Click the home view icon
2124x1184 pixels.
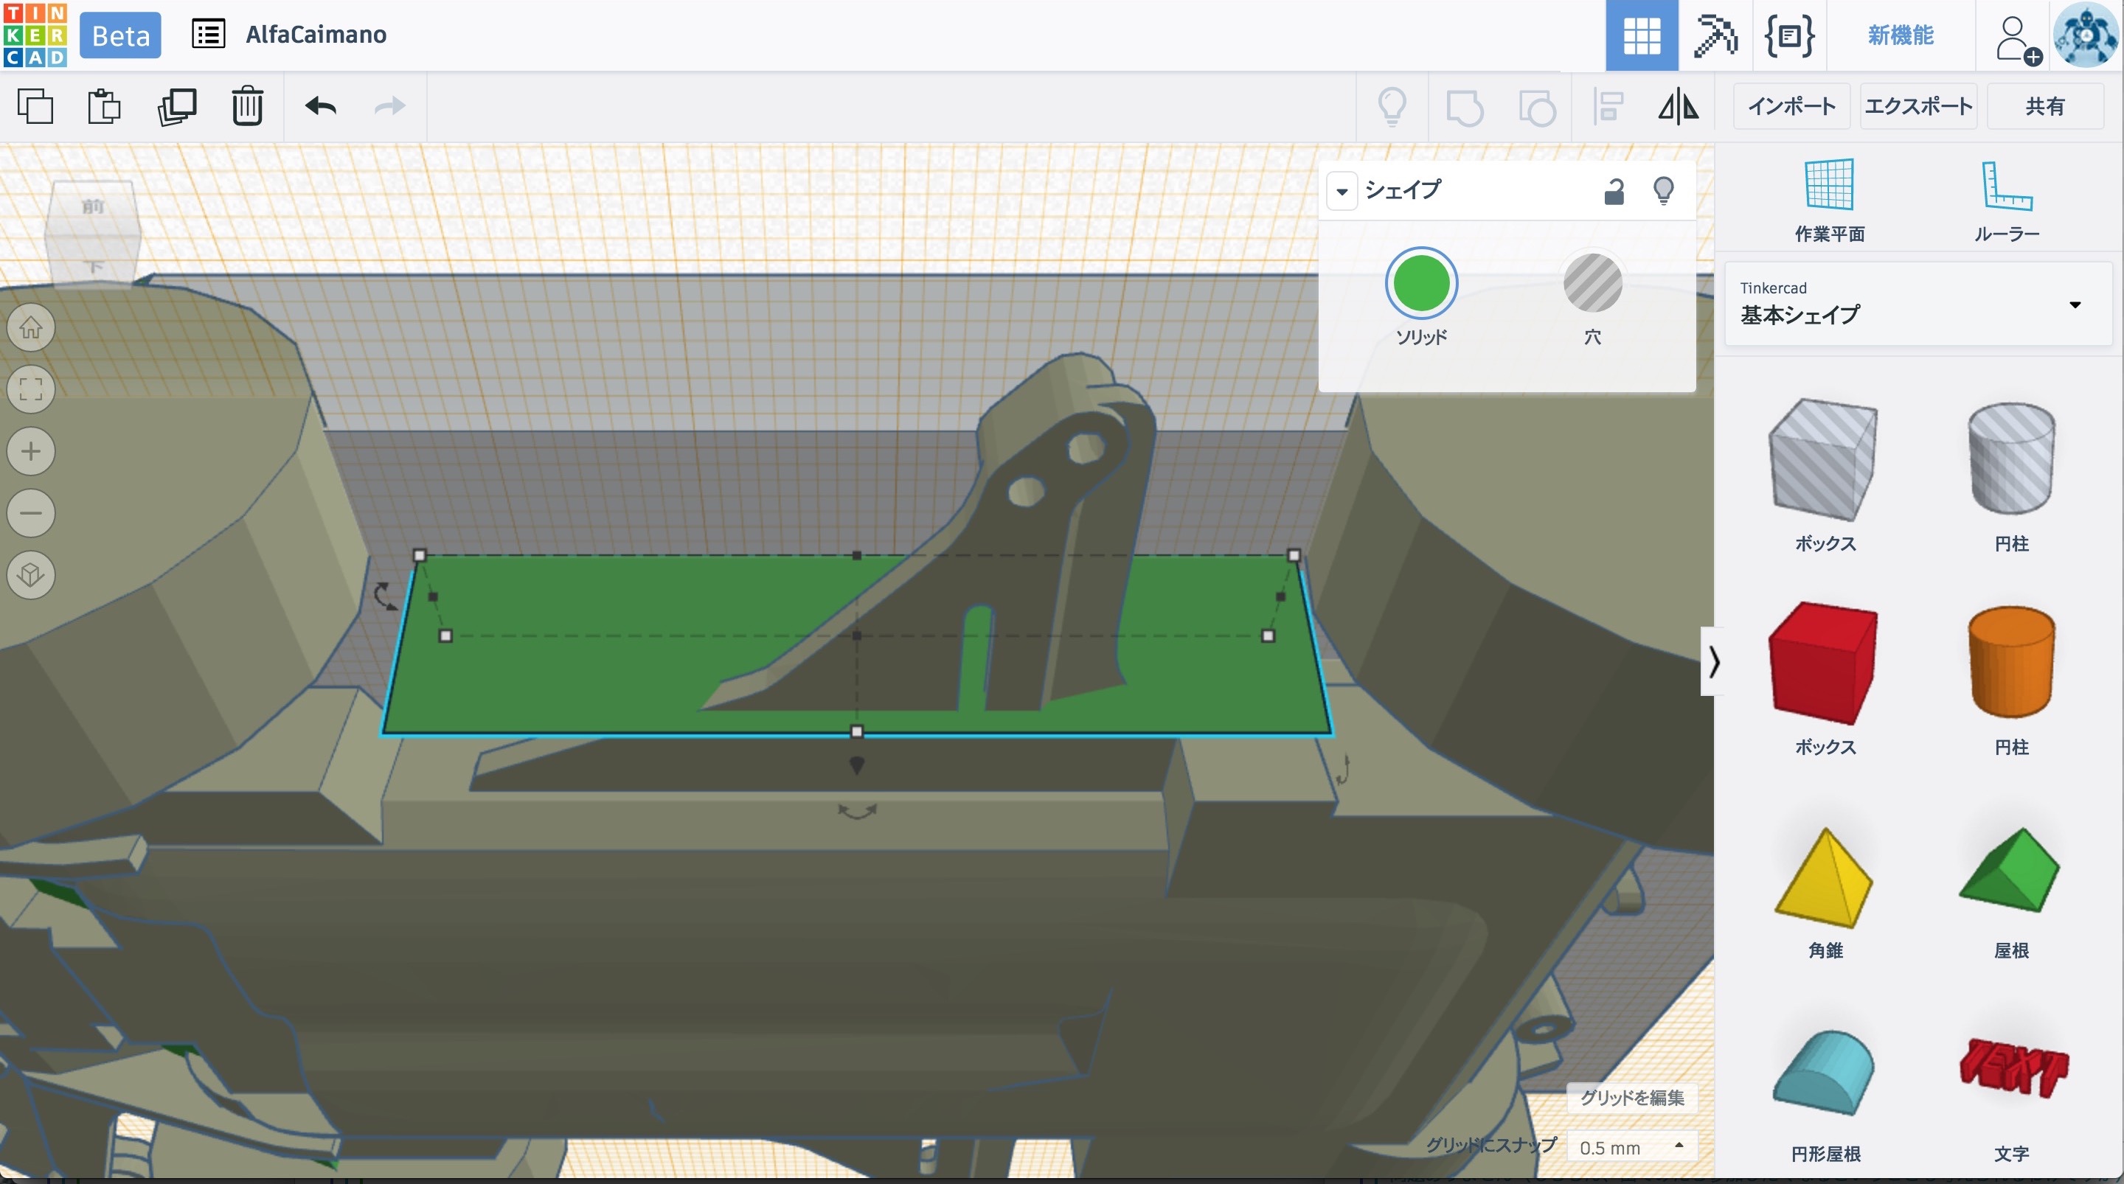pyautogui.click(x=31, y=327)
